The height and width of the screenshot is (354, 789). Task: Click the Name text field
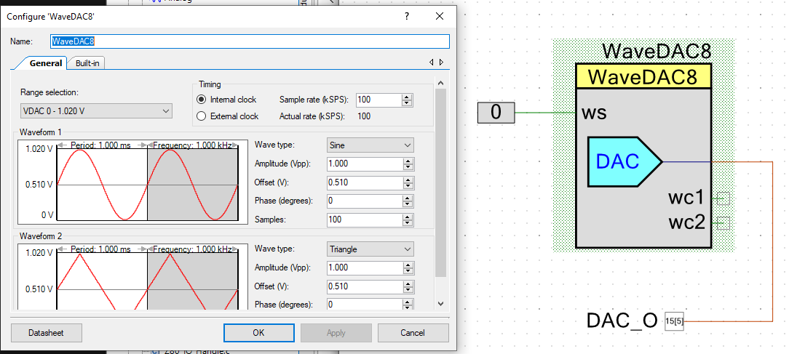249,41
